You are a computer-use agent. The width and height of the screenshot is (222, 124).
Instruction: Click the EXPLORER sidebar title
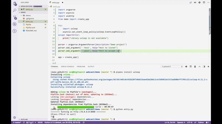(25, 2)
